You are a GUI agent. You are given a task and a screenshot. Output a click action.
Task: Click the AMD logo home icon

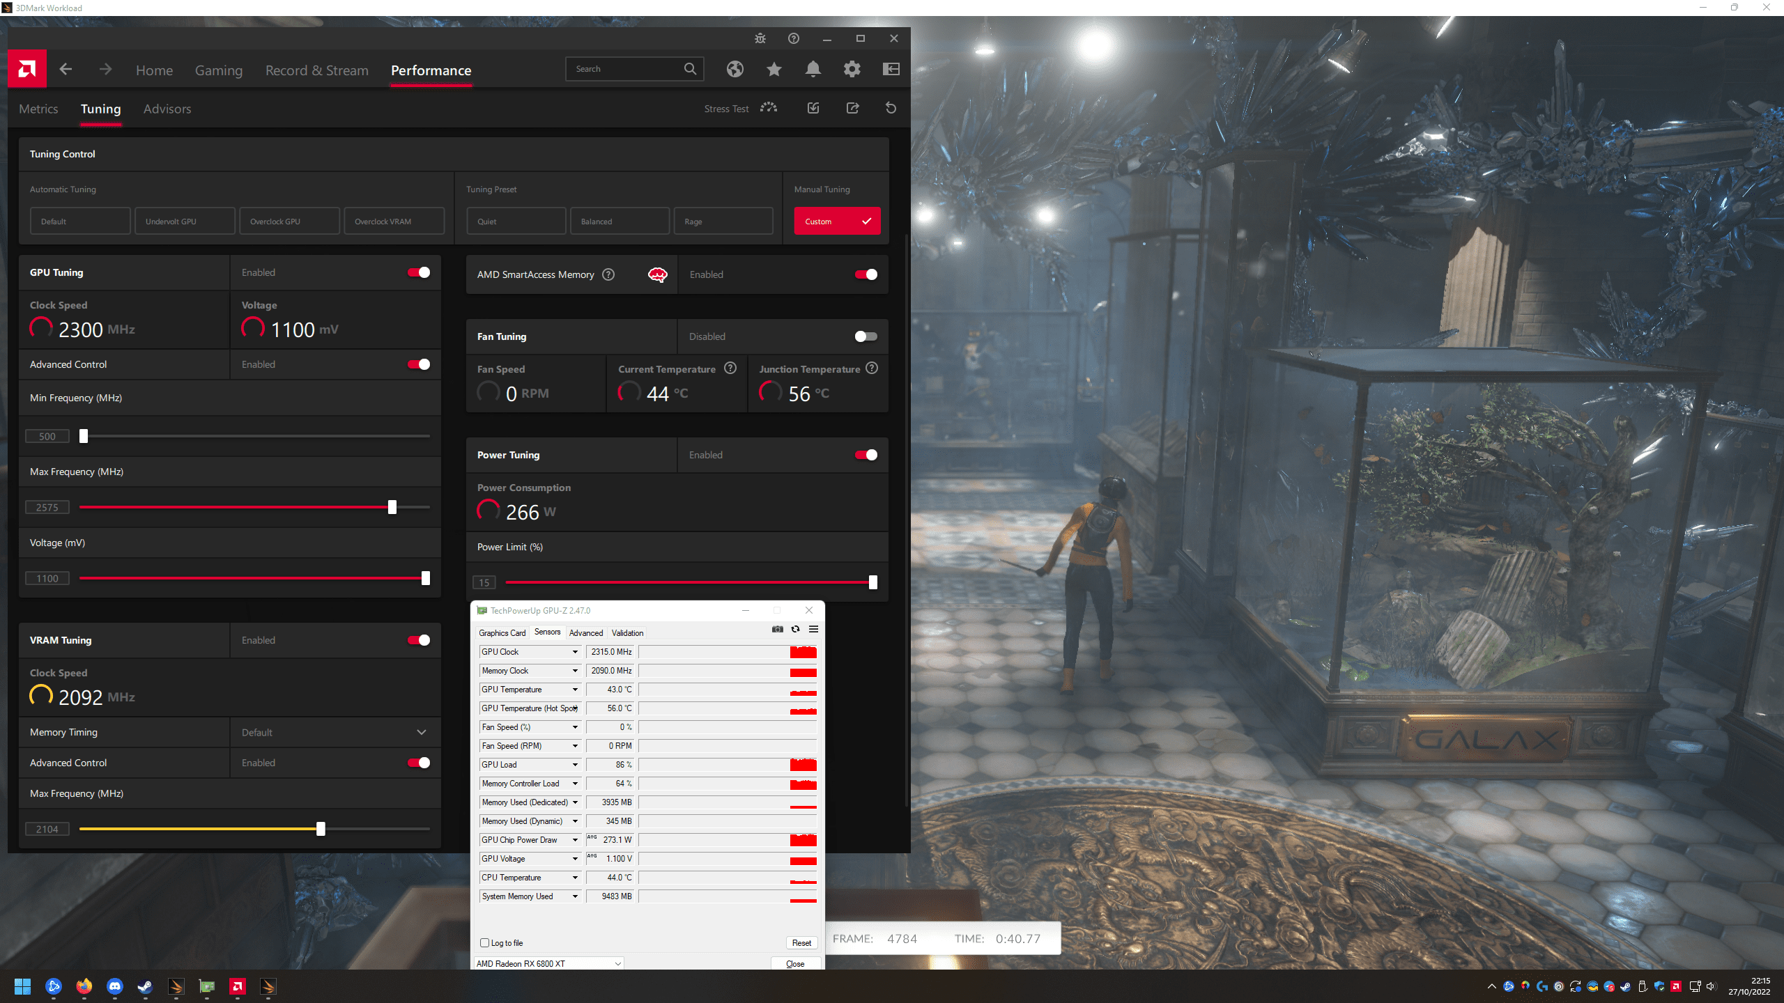click(27, 69)
